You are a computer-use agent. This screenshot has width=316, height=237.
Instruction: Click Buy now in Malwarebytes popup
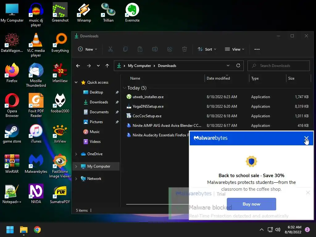[251, 204]
